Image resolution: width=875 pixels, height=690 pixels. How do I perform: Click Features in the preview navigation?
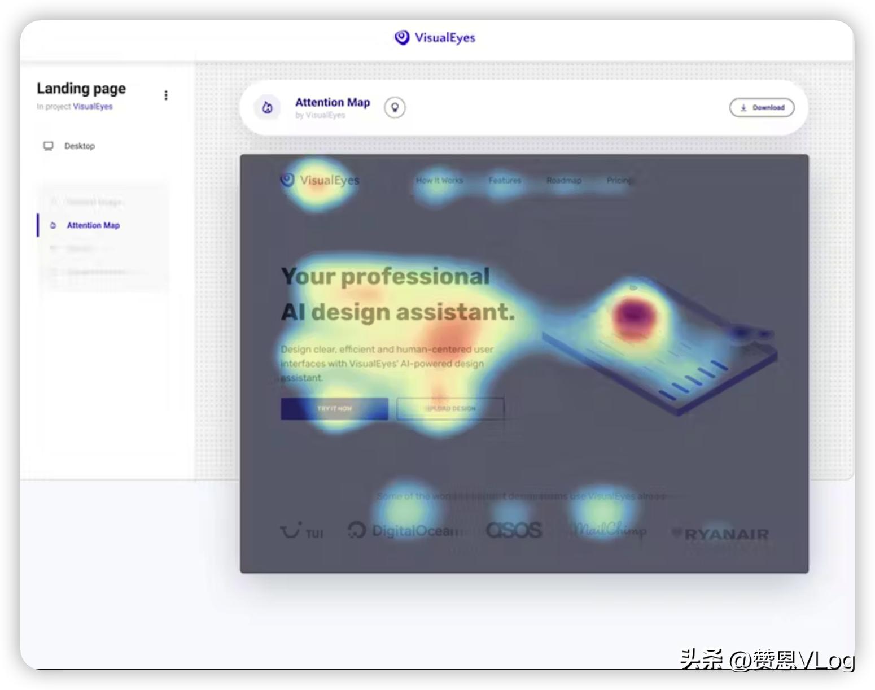coord(505,181)
